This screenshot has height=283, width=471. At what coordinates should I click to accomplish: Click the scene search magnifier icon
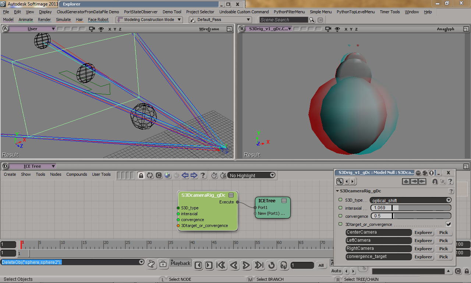click(312, 20)
